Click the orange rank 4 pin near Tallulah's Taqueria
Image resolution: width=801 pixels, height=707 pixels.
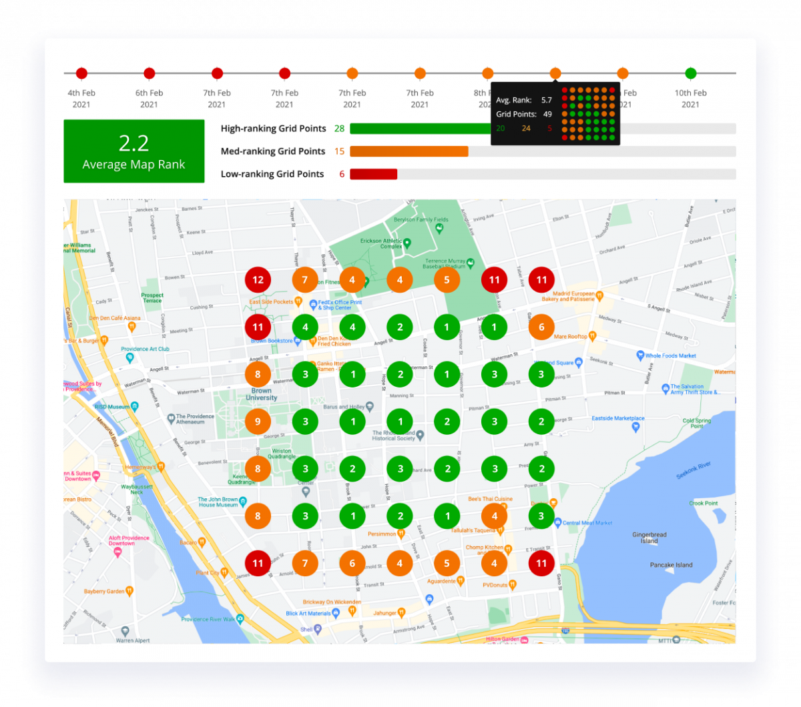point(494,516)
